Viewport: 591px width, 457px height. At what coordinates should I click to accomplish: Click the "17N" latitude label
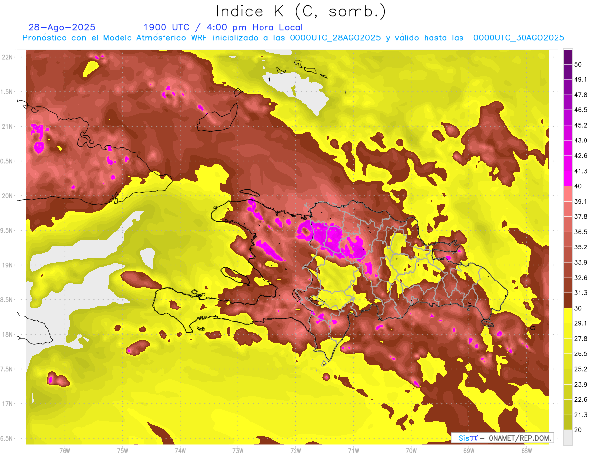pos(7,404)
